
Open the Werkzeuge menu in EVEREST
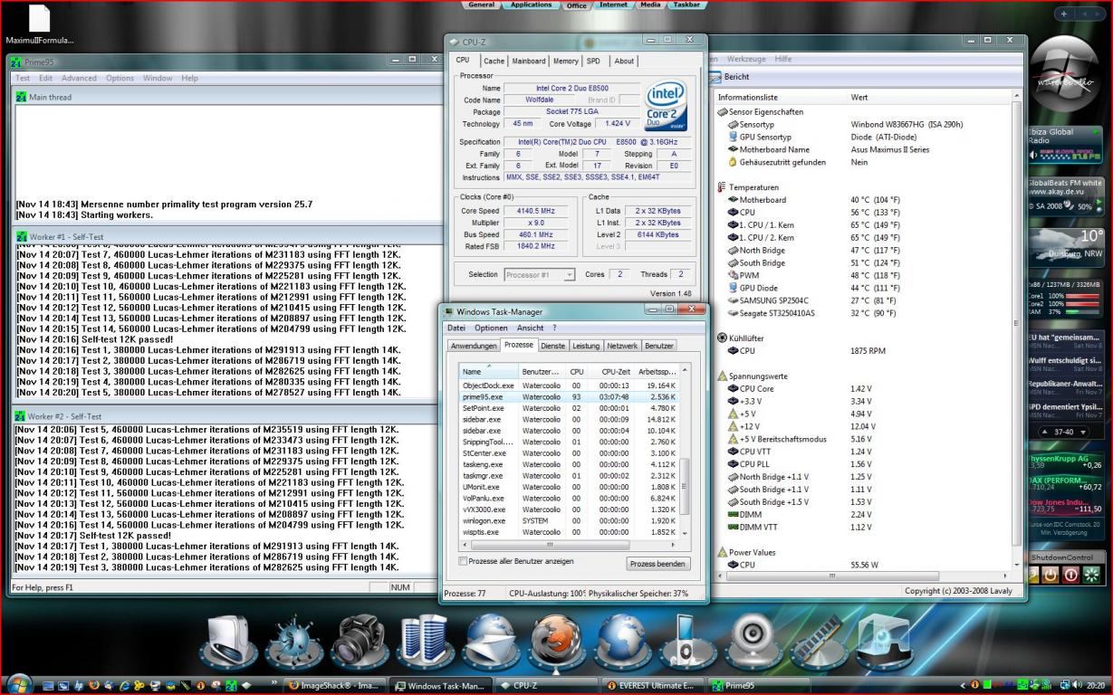click(x=746, y=59)
